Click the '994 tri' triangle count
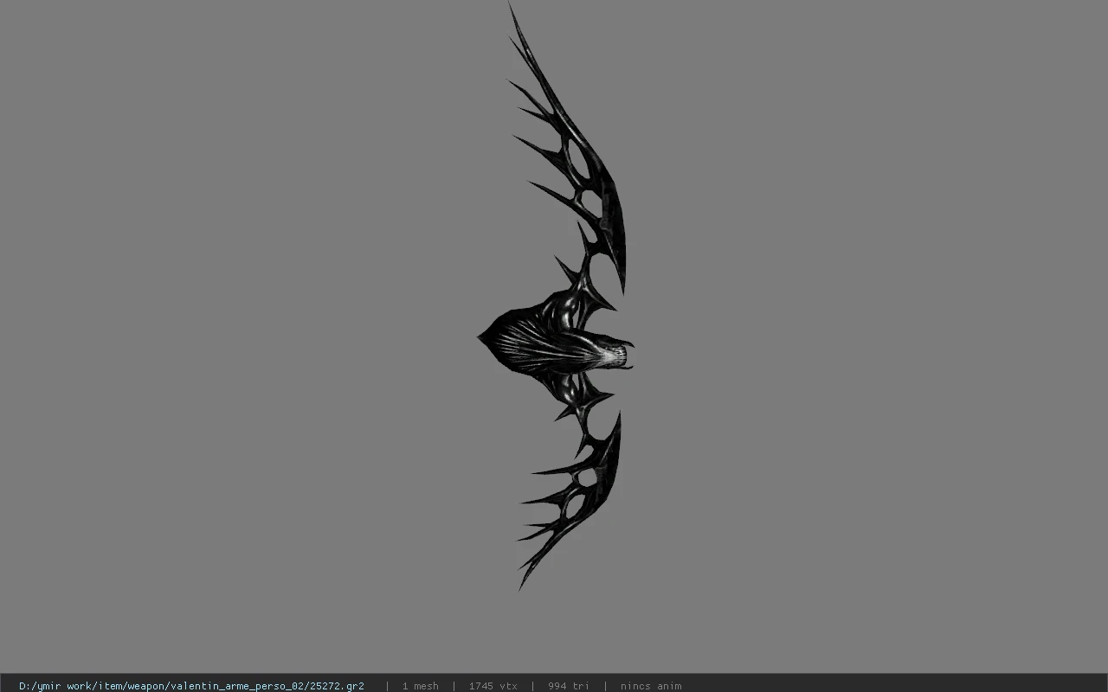Screen dimensions: 1108x692 pos(568,686)
